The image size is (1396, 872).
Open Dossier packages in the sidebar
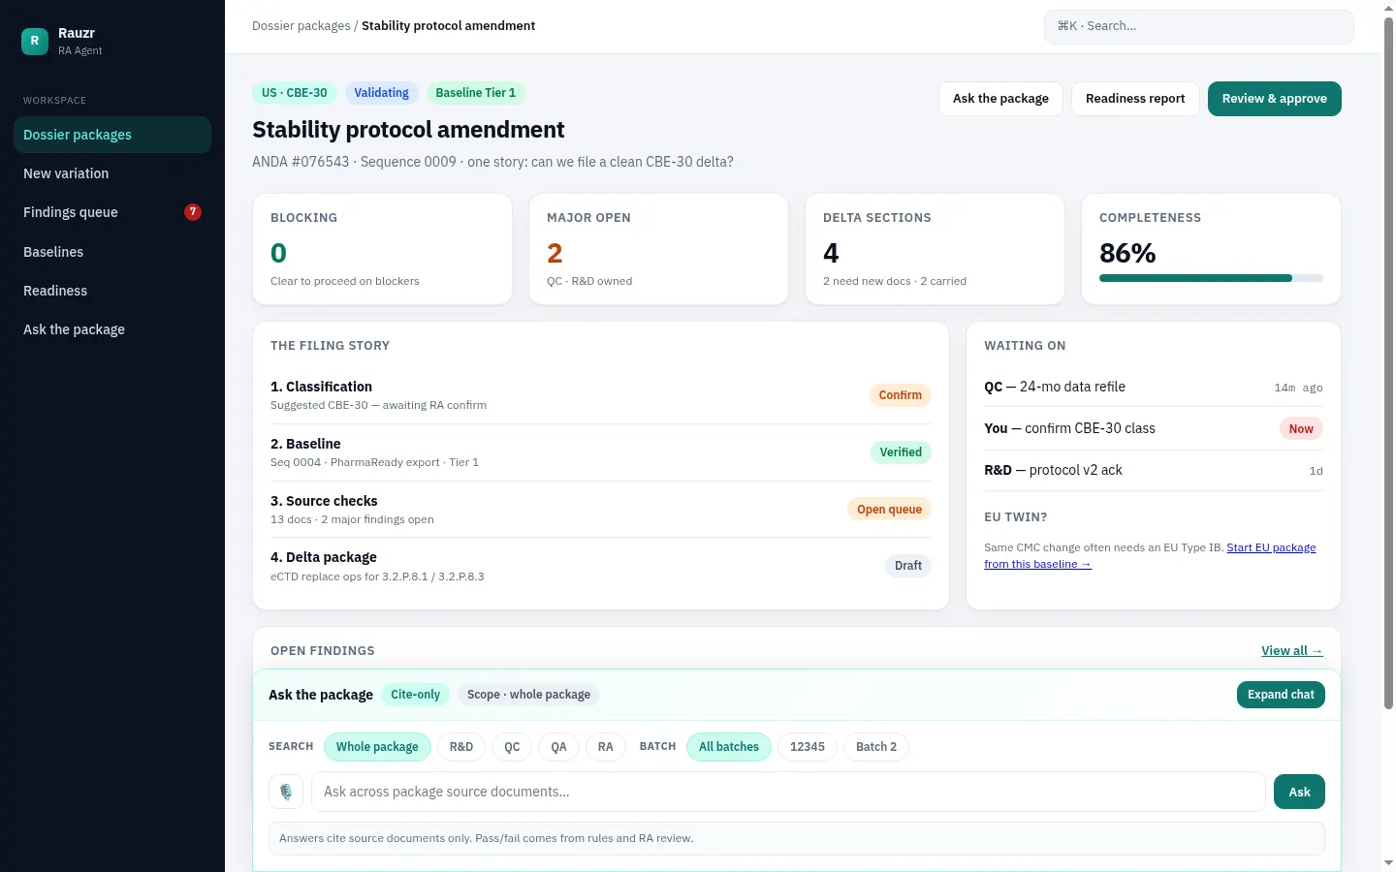(112, 135)
